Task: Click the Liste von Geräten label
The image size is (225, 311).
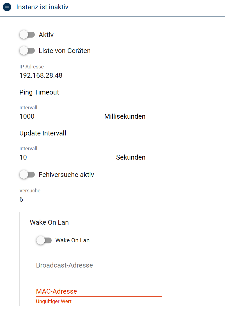Action: [65, 51]
